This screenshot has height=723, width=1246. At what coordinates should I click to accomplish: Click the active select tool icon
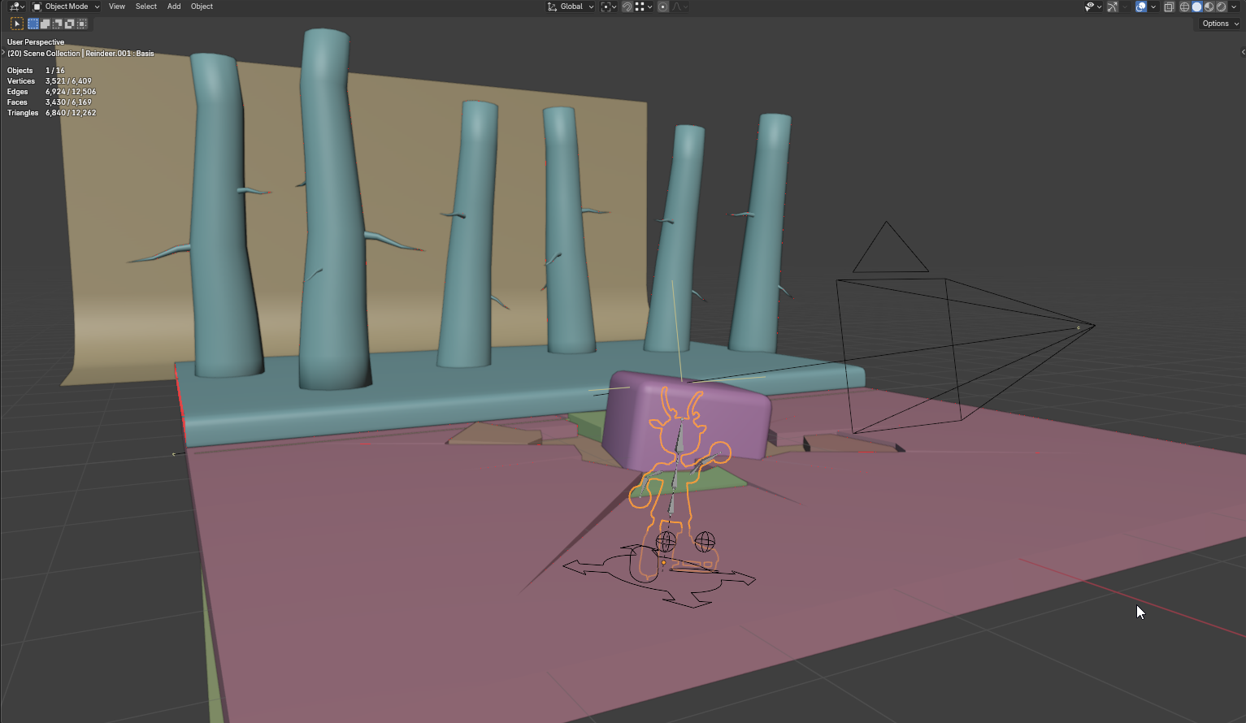pos(17,24)
